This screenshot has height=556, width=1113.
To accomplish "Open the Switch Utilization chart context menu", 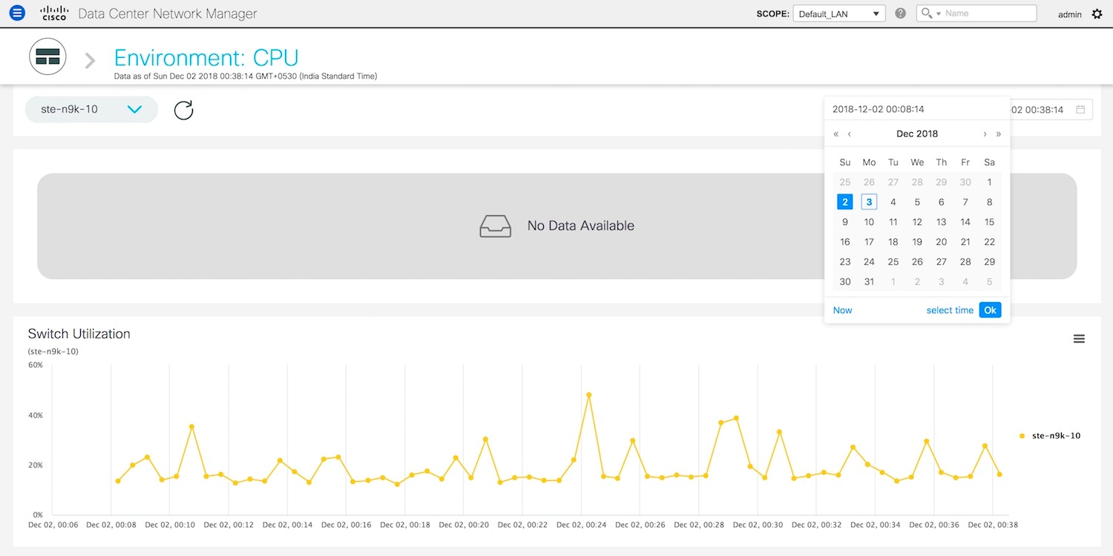I will tap(1079, 339).
